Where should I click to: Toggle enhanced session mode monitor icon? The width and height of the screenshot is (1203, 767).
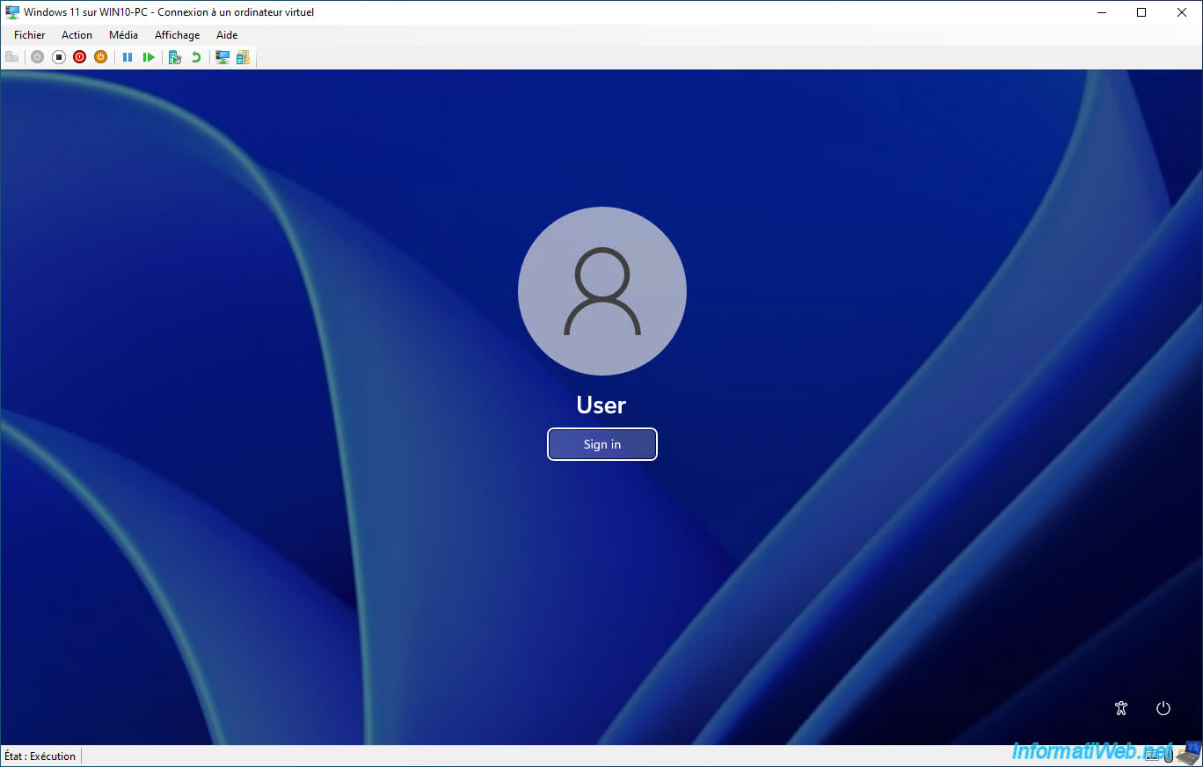(x=222, y=57)
